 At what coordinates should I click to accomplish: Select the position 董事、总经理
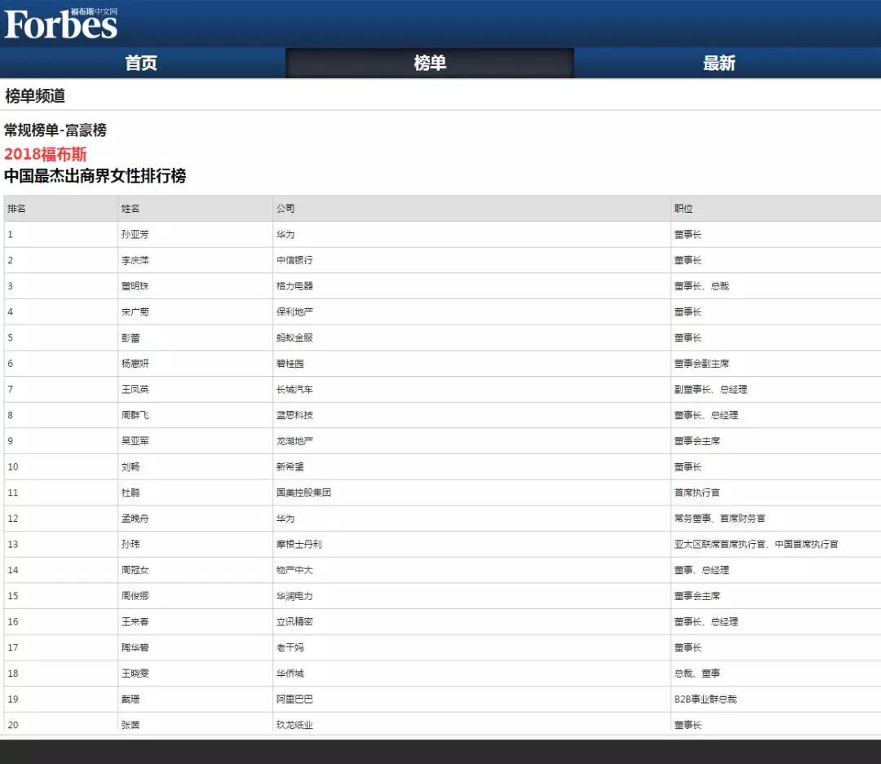(x=702, y=570)
